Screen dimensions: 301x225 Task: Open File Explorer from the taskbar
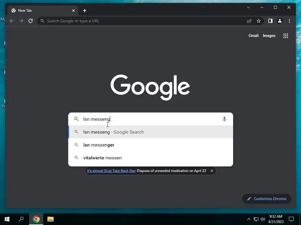pos(51,219)
